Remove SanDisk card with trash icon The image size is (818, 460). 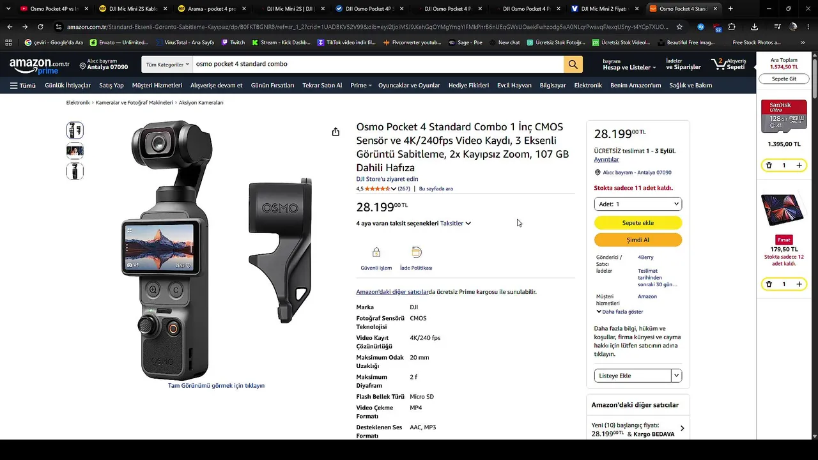(x=769, y=165)
